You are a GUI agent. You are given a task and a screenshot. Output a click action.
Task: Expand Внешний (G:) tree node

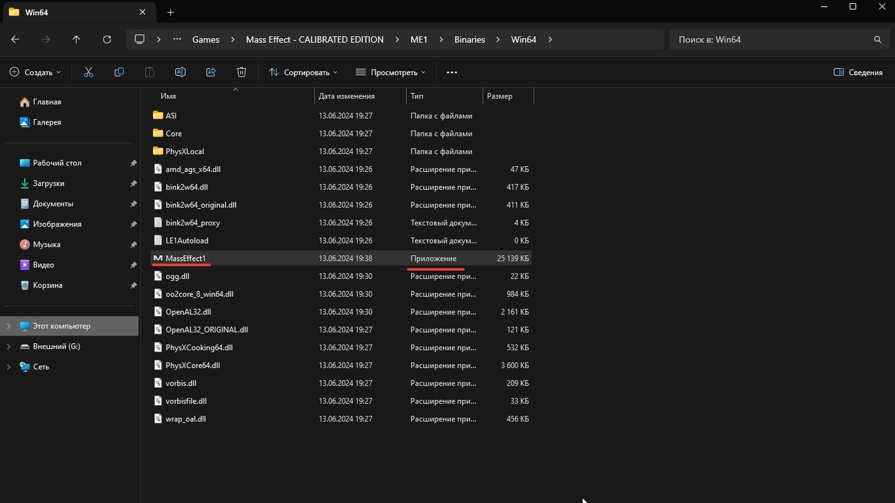coord(9,347)
